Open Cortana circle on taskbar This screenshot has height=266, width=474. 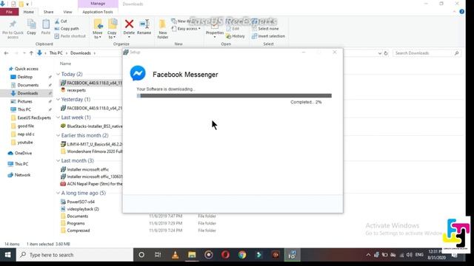point(141,255)
